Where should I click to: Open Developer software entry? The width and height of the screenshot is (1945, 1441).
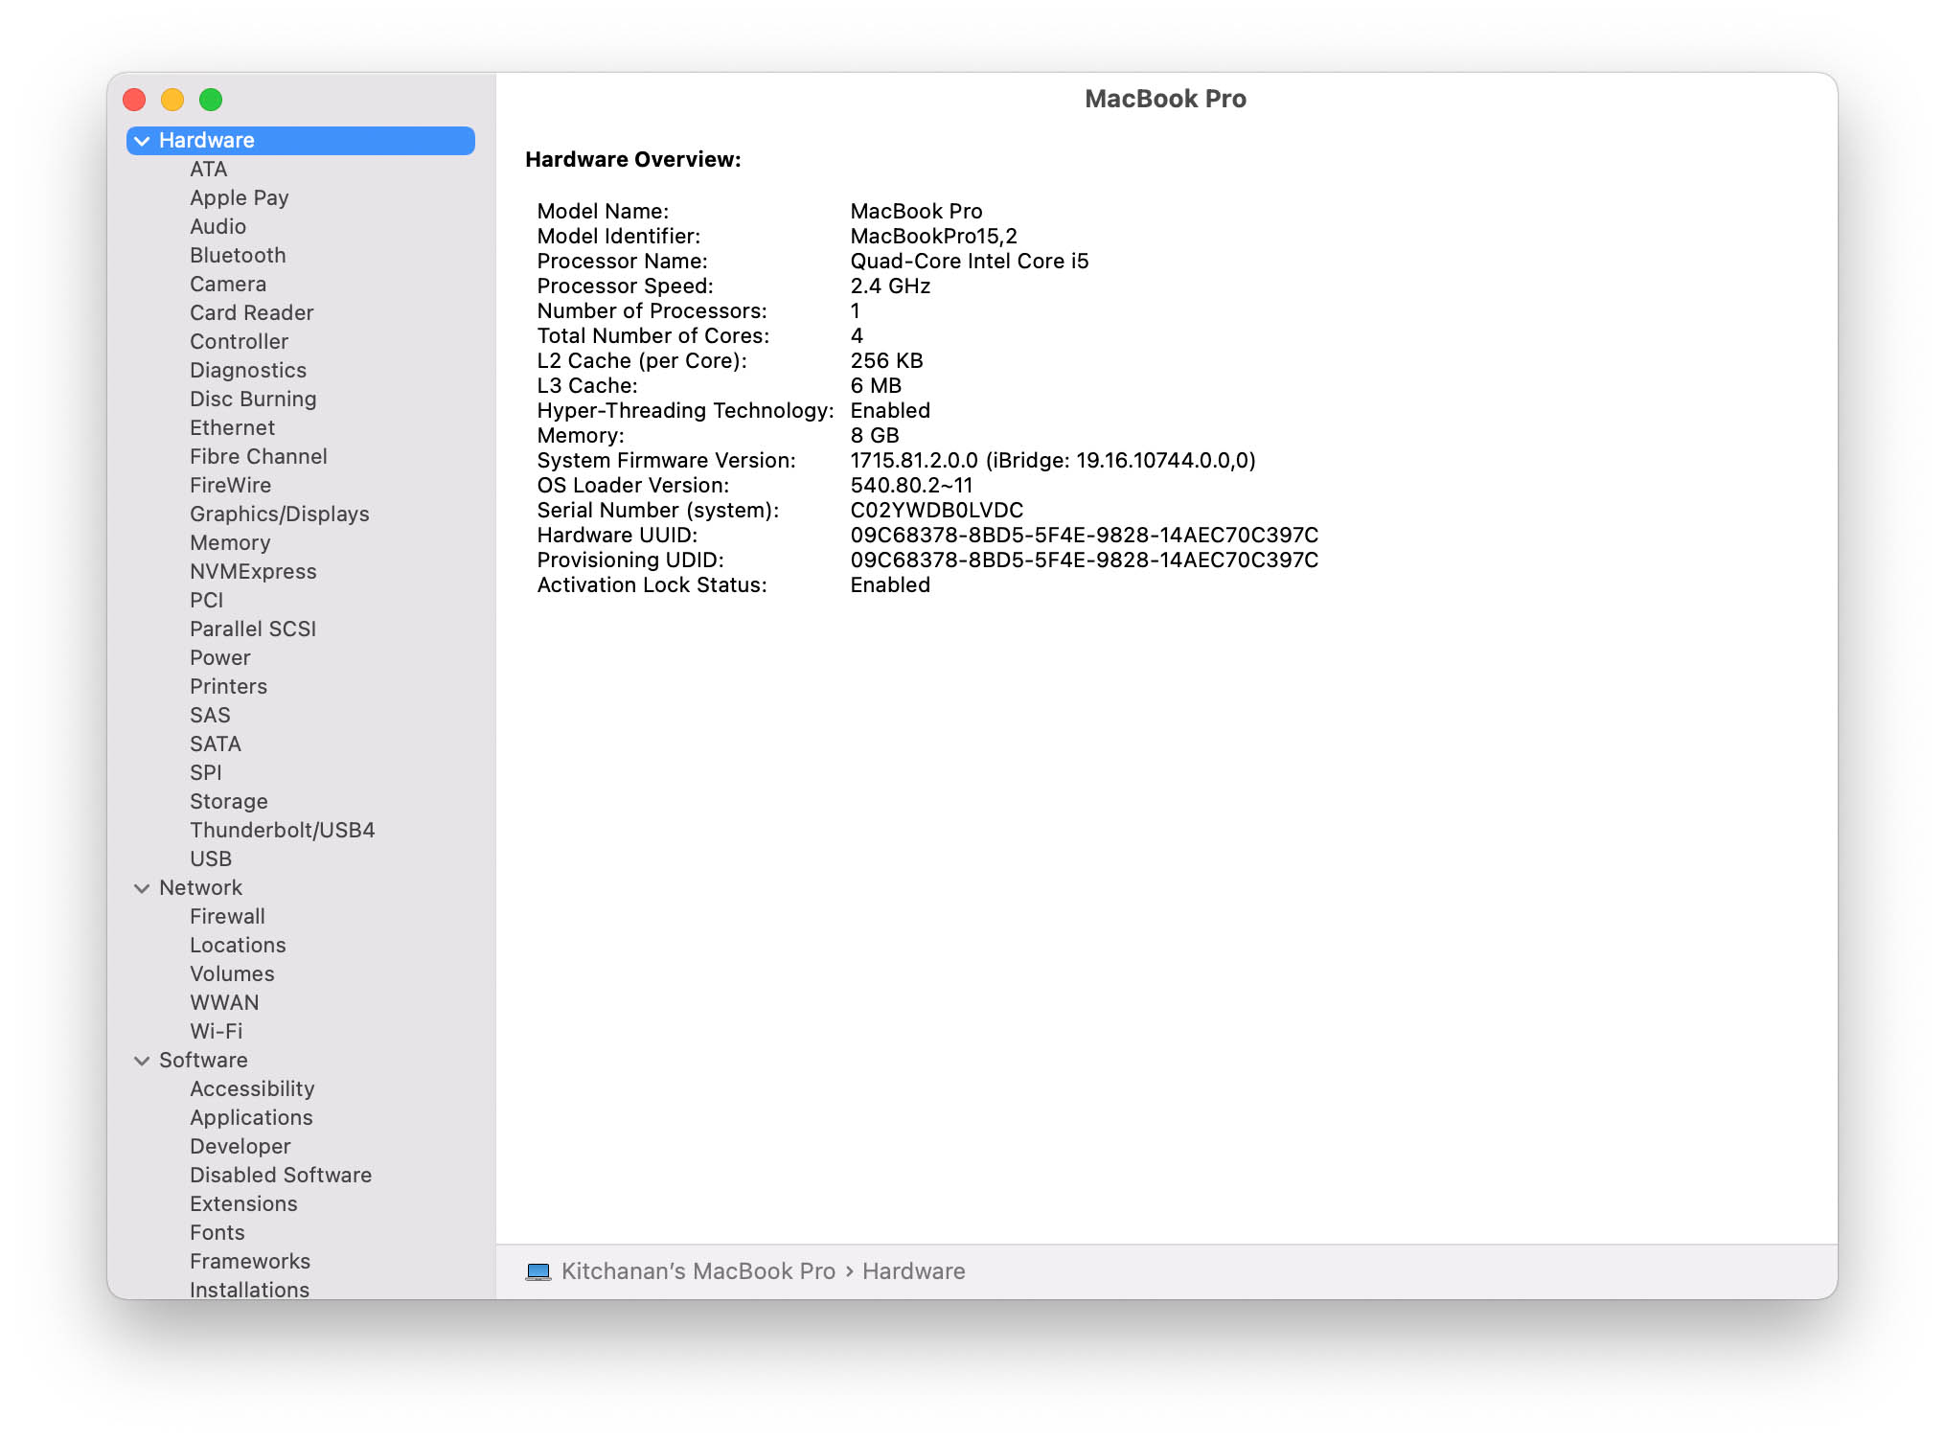(240, 1147)
